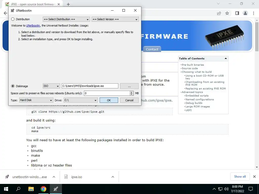Select the Distribution radio button
This screenshot has width=259, height=194.
pos(13,19)
